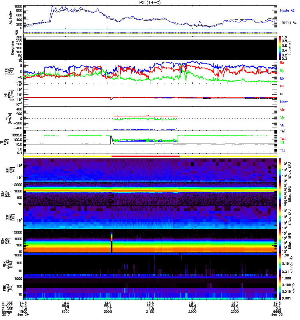Click the Y-GSE value 55.6

click(x=235, y=306)
